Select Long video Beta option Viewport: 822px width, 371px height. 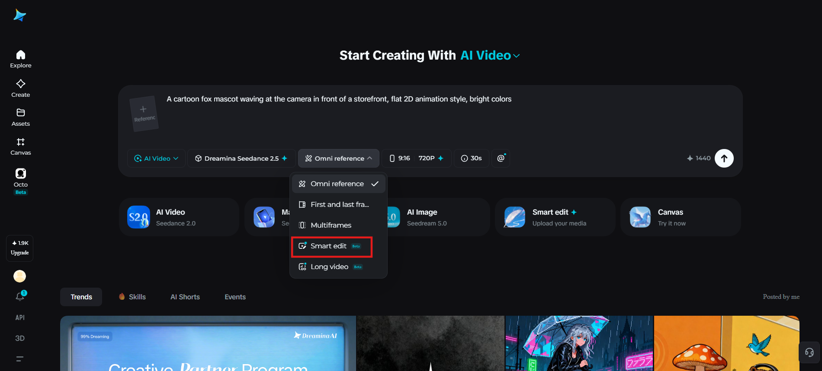point(338,267)
